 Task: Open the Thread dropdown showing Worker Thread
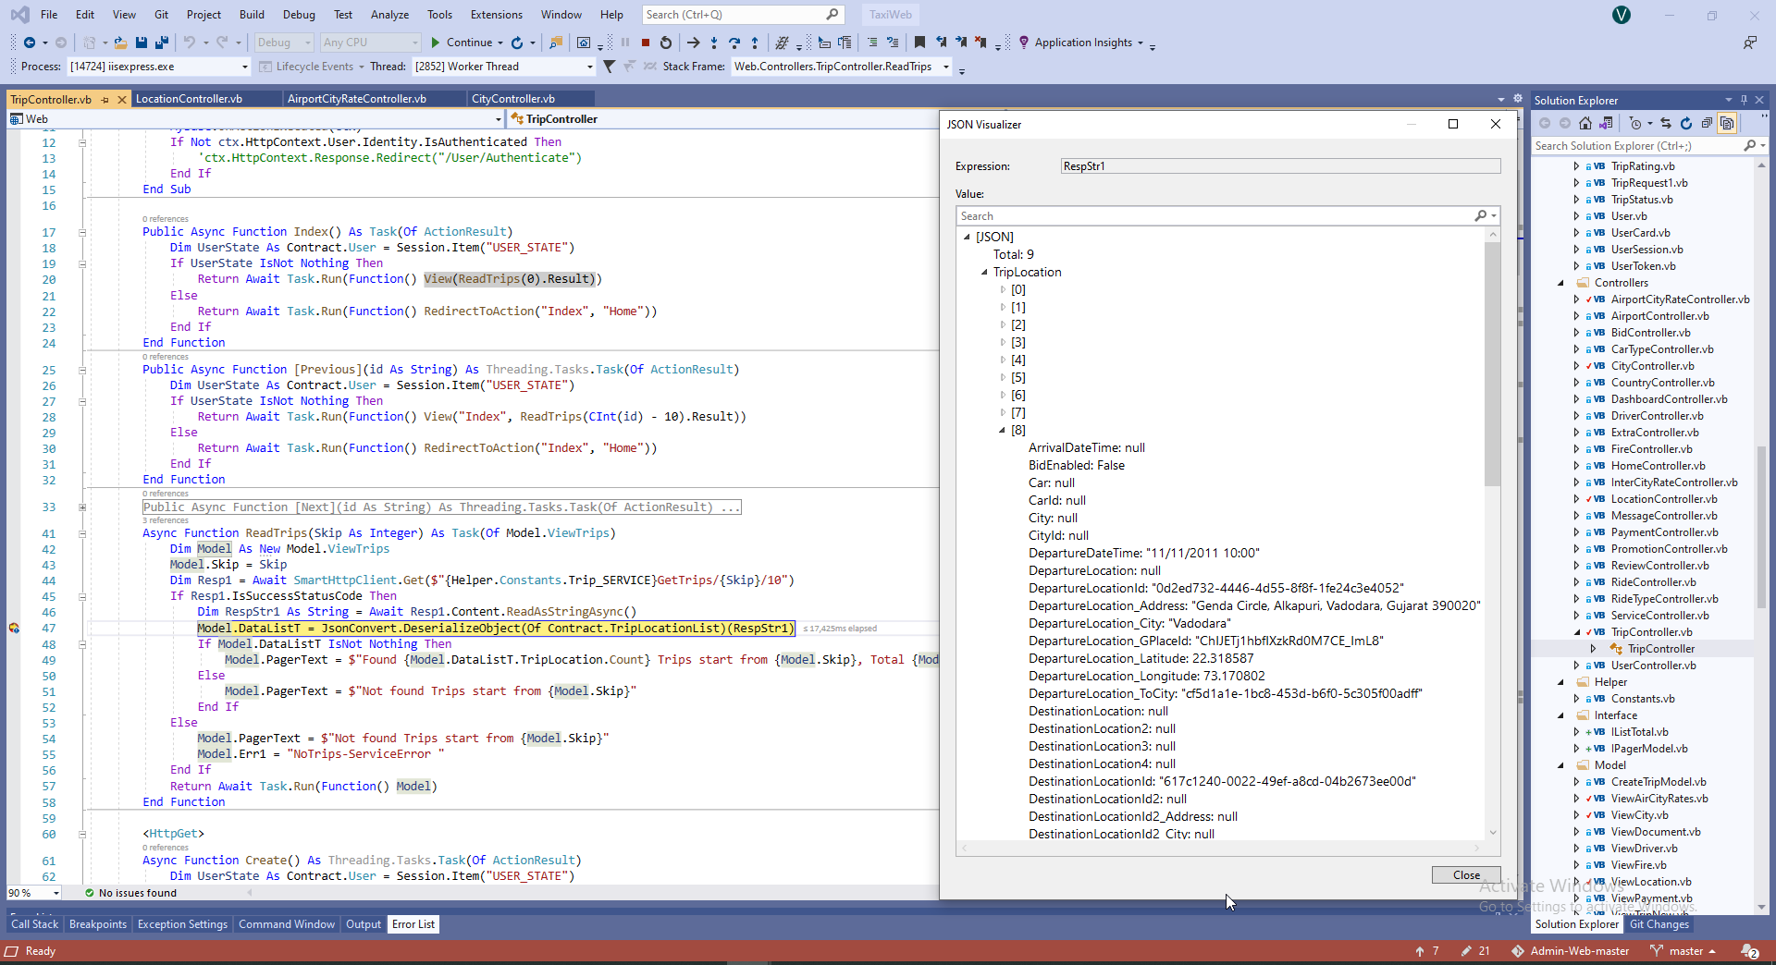click(x=589, y=67)
